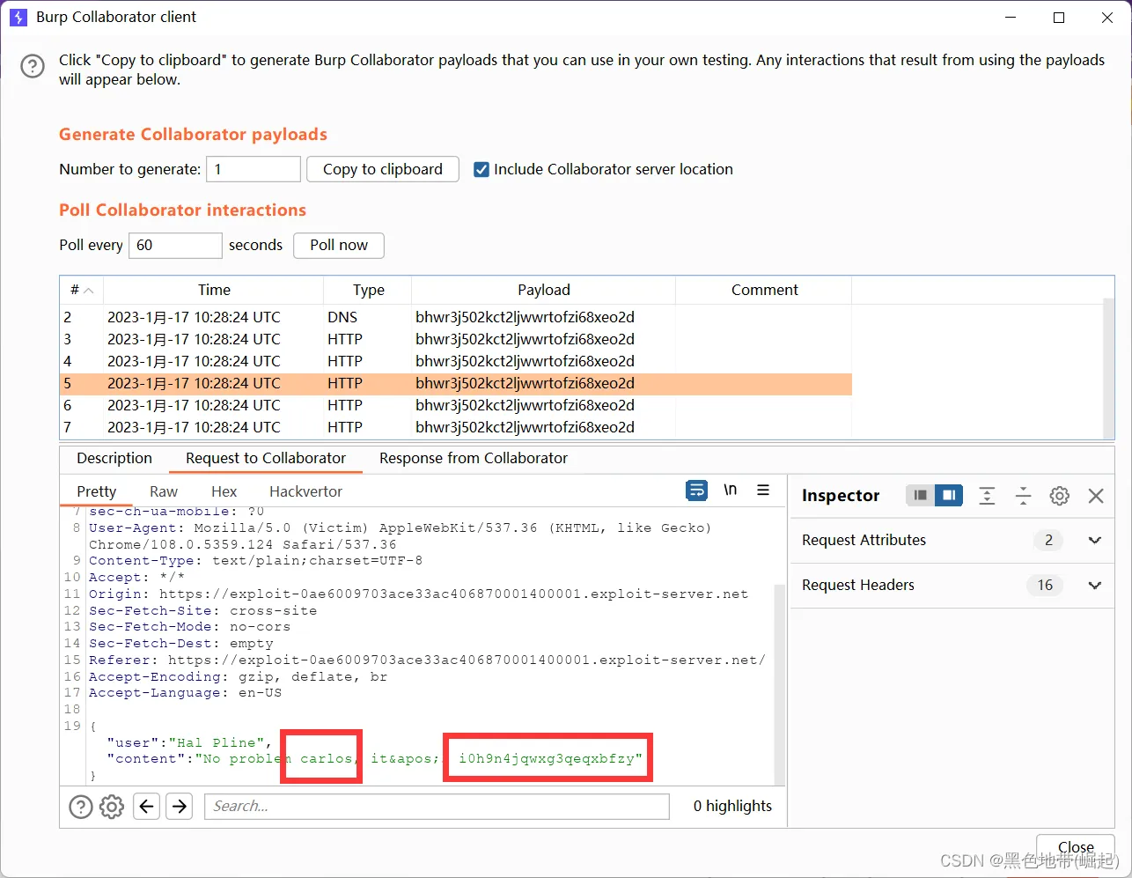Switch to the Hackvertor tab
Viewport: 1132px width, 878px height.
305,491
